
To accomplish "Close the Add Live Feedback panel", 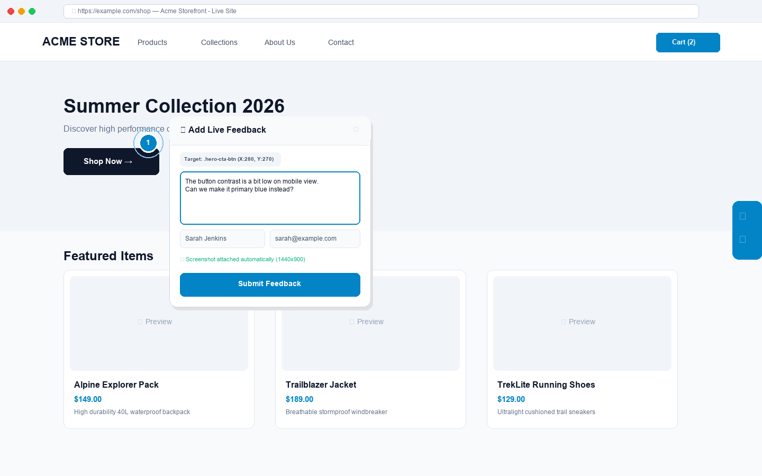I will [x=356, y=130].
